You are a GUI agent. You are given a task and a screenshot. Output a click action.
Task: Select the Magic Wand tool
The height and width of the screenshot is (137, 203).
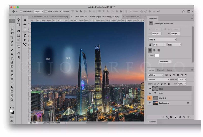[x=12, y=33]
